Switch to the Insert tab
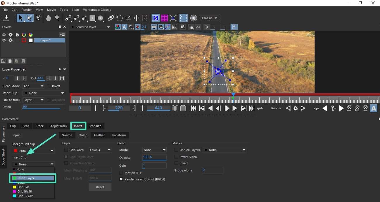This screenshot has height=202, width=380. click(78, 126)
